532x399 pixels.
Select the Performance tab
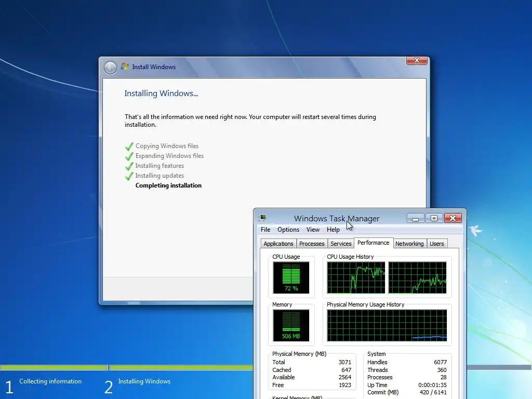(373, 243)
